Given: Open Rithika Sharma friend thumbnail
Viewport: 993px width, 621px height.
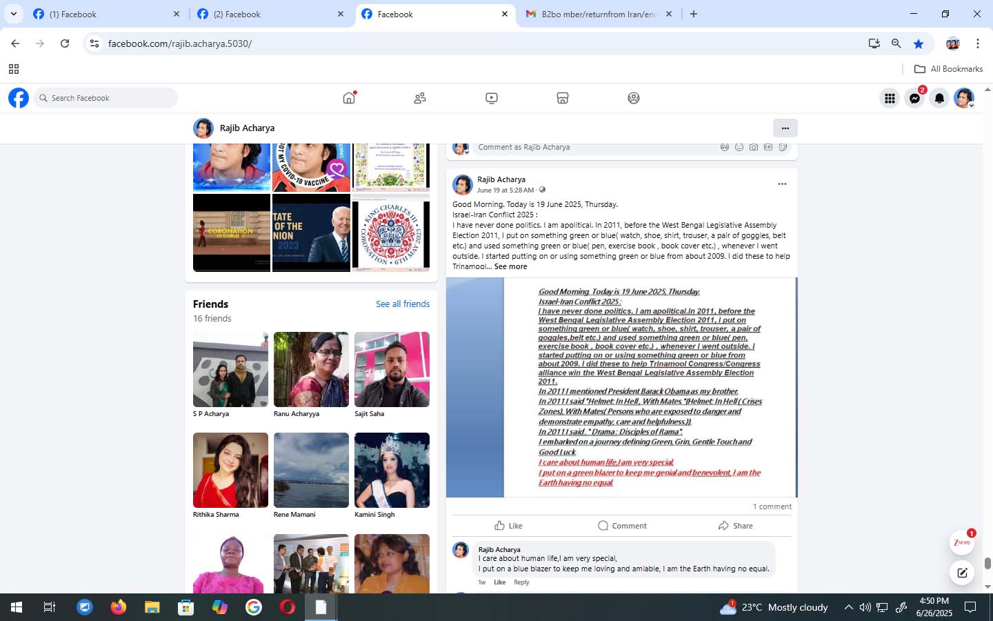Looking at the screenshot, I should [230, 470].
